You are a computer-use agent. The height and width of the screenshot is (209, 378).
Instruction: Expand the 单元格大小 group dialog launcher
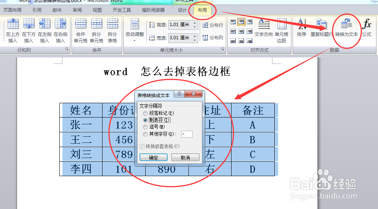[222, 49]
